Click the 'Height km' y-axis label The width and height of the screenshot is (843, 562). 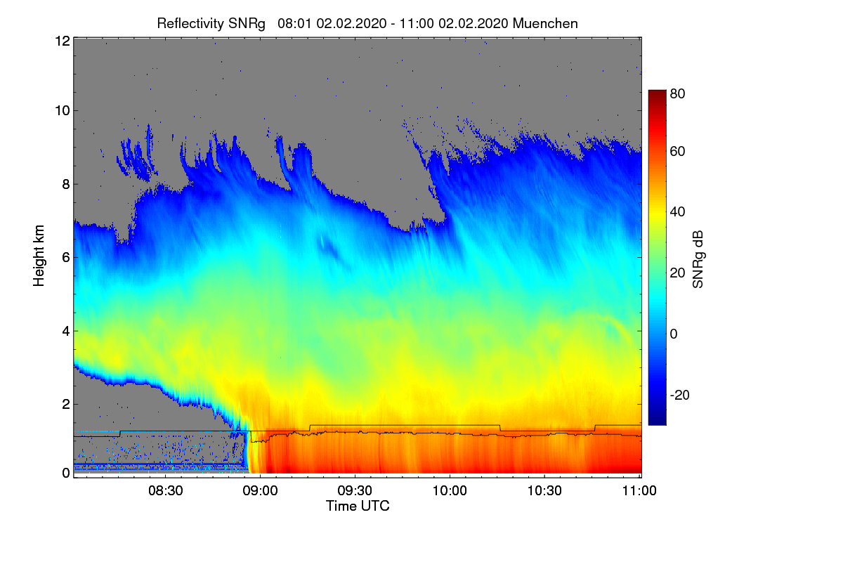(x=39, y=256)
